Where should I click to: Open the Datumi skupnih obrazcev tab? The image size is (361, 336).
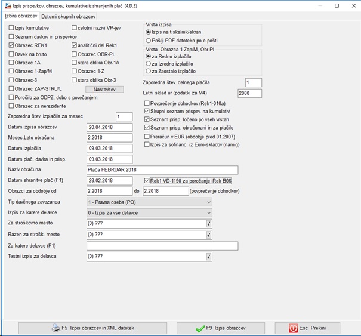(68, 17)
